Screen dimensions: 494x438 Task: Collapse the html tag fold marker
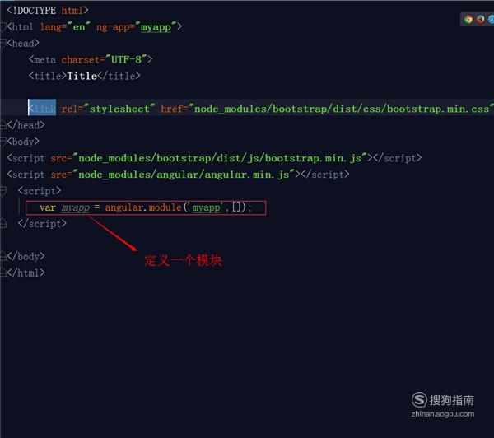pyautogui.click(x=2, y=27)
